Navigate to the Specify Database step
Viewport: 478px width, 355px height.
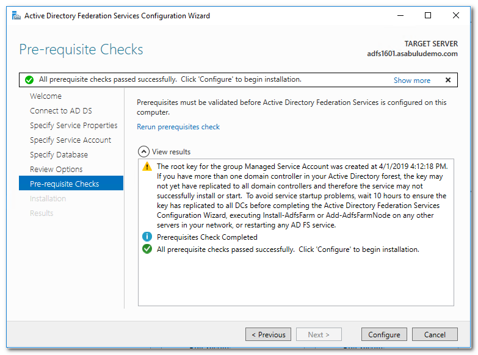tap(59, 155)
